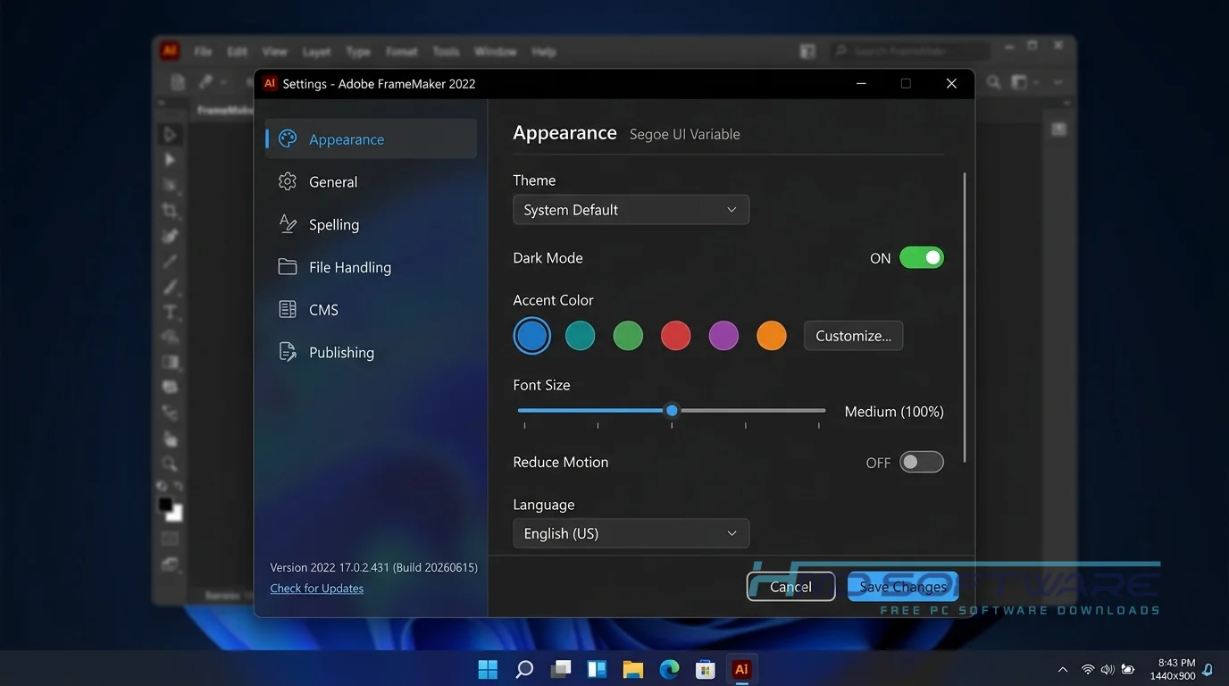Click Cancel to discard settings

tap(790, 587)
